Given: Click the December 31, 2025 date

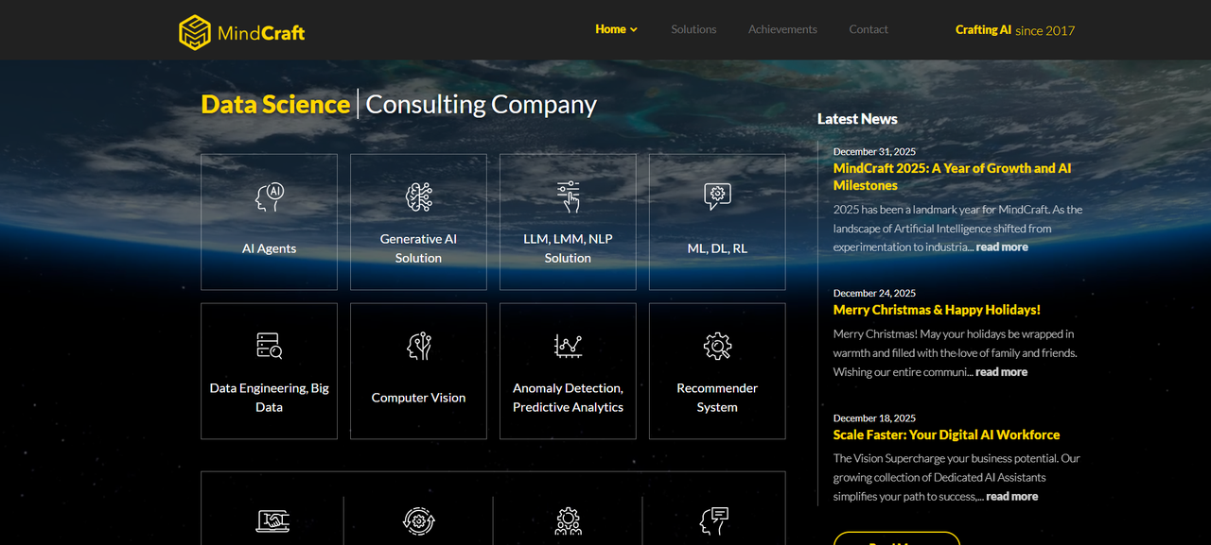Looking at the screenshot, I should (x=874, y=151).
